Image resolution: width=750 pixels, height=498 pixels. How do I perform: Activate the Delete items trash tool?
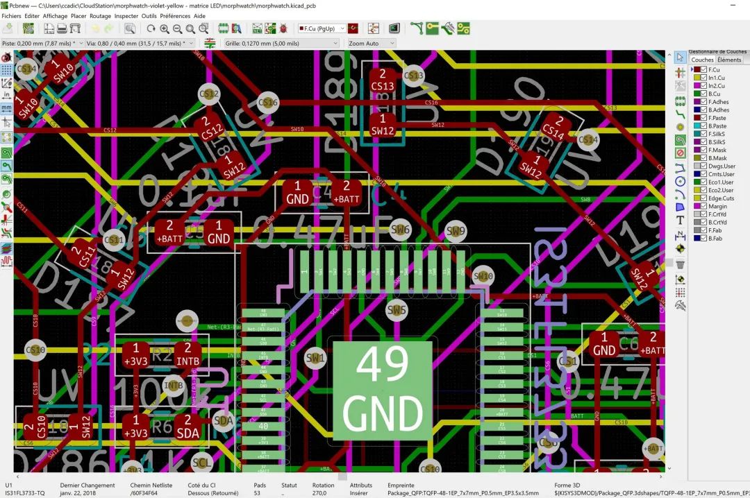(680, 264)
